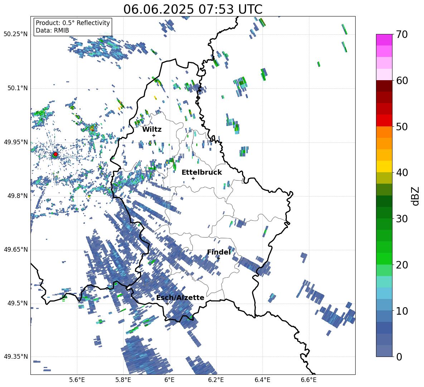
Task: Click the cross marker below Wiltz
Action: coord(154,136)
